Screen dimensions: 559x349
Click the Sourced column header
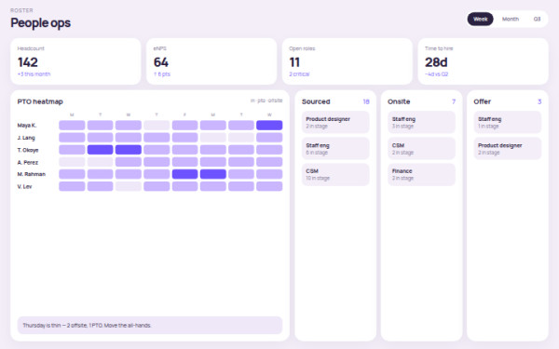click(x=316, y=101)
